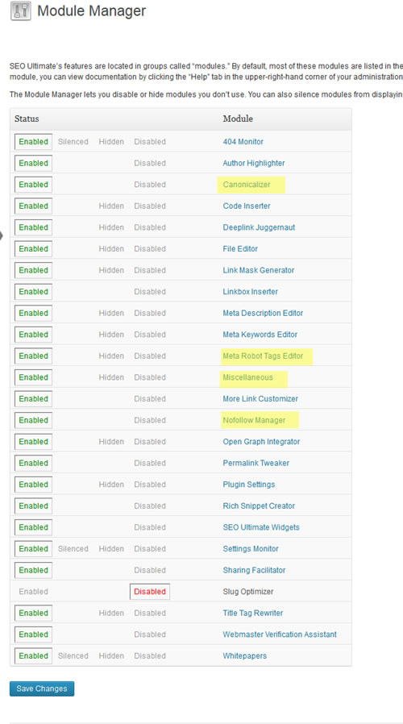Hide the Link Mask Generator module
The height and width of the screenshot is (724, 403).
111,270
